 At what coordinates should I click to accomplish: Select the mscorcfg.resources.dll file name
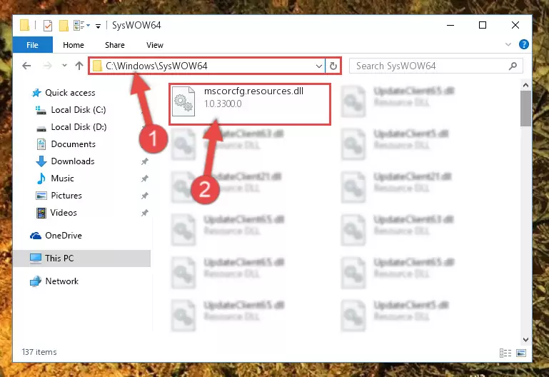coord(253,91)
